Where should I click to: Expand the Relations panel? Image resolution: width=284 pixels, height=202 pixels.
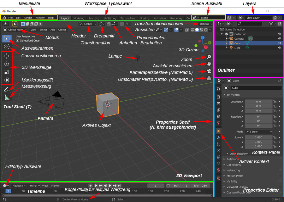[233, 159]
